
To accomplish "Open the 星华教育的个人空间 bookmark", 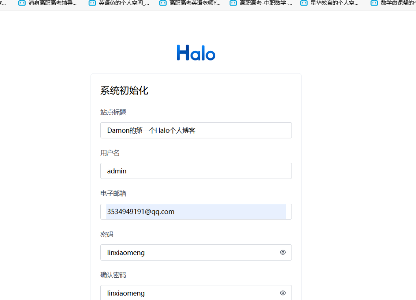I will (334, 3).
